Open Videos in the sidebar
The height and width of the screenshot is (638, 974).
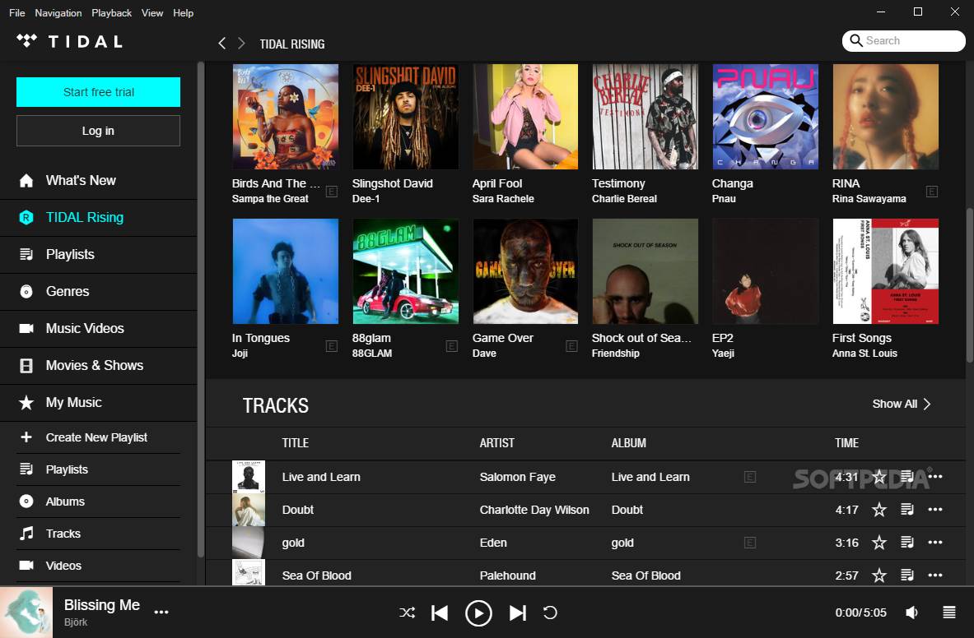[99, 566]
